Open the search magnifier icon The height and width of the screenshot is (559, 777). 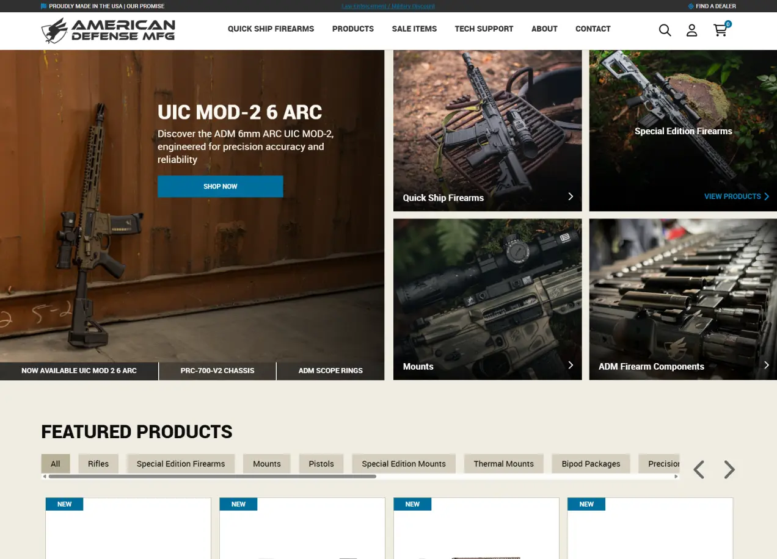tap(665, 30)
